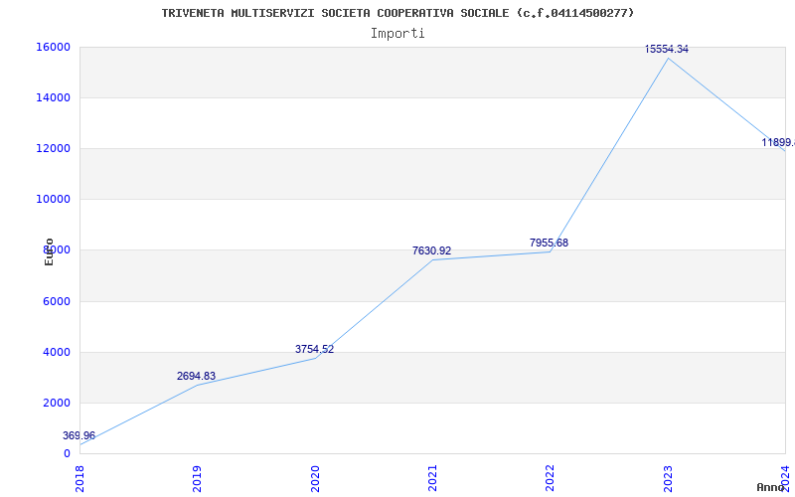
Task: Click the 14000 value axis label
Action: pyautogui.click(x=53, y=97)
